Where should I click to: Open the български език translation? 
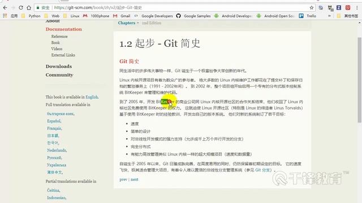pos(61,114)
